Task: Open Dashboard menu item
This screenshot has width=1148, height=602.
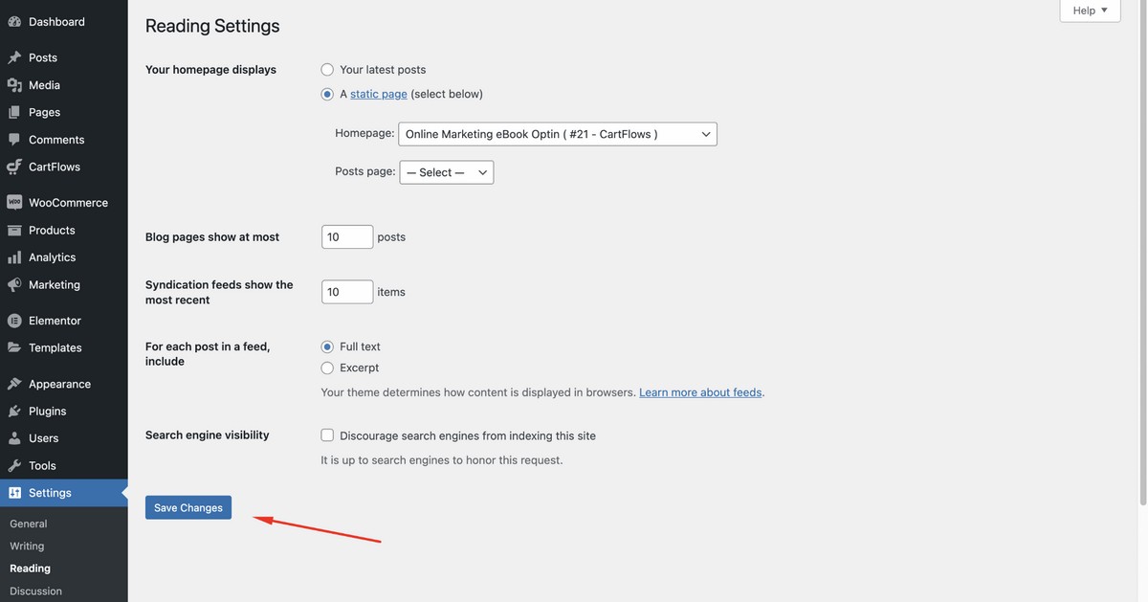Action: [64, 21]
